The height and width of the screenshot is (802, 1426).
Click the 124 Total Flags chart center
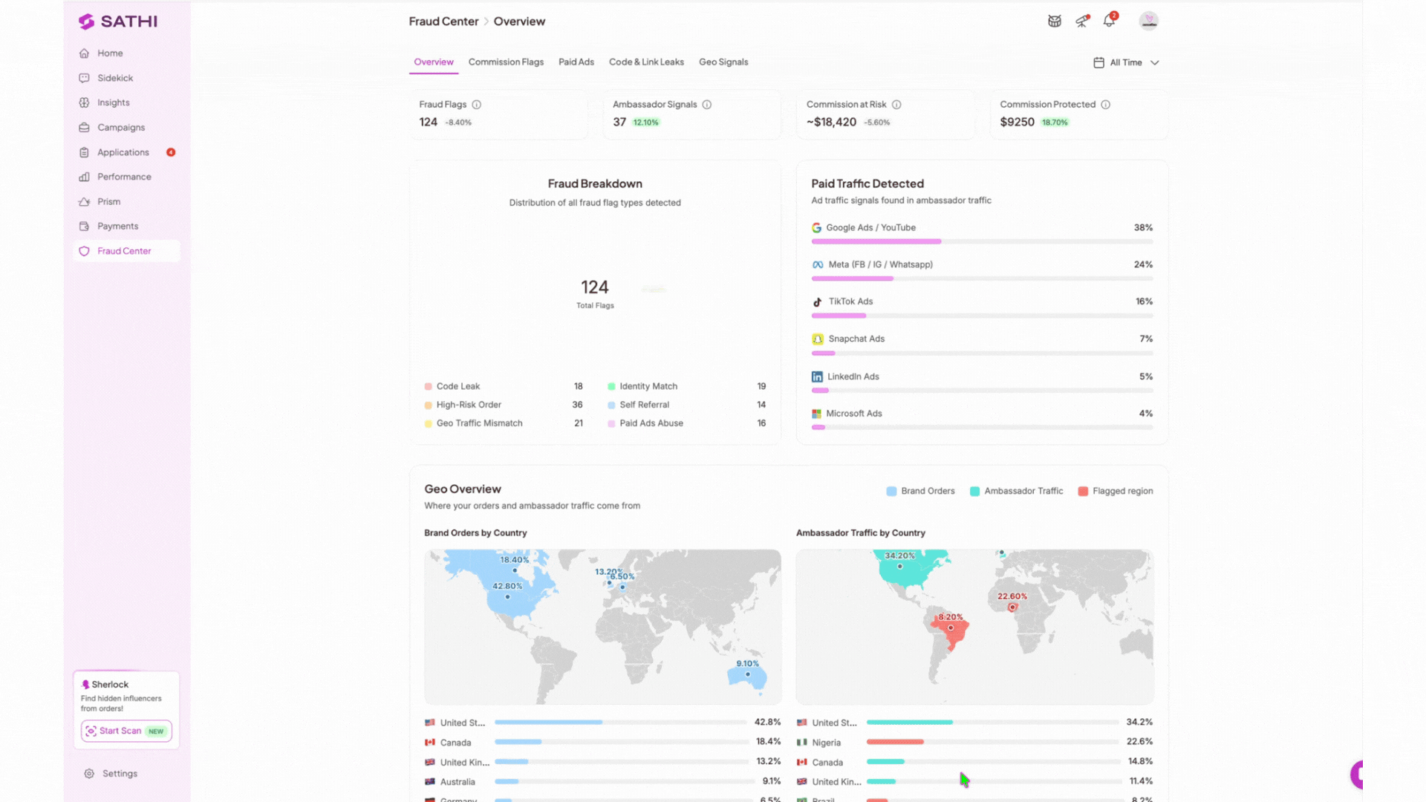pyautogui.click(x=595, y=293)
